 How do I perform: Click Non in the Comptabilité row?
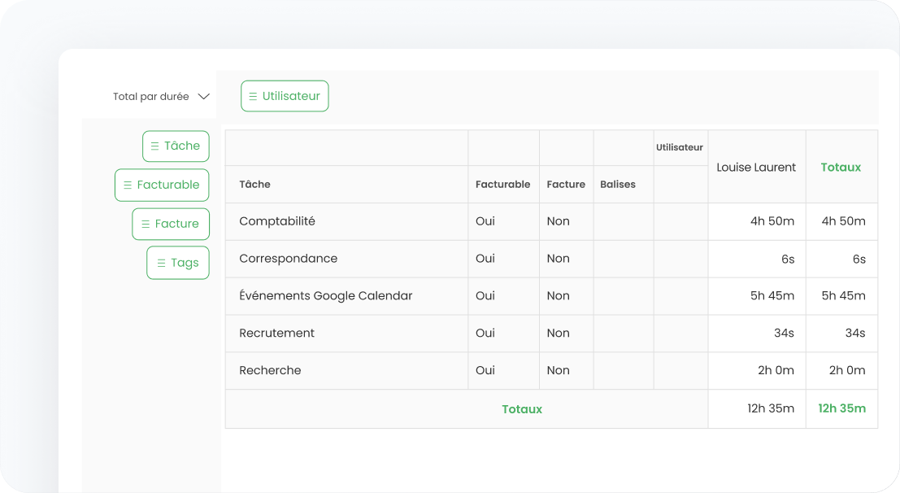[x=558, y=221]
